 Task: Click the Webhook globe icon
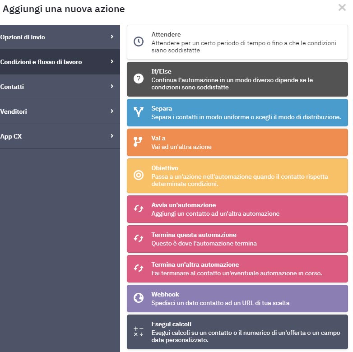(139, 298)
